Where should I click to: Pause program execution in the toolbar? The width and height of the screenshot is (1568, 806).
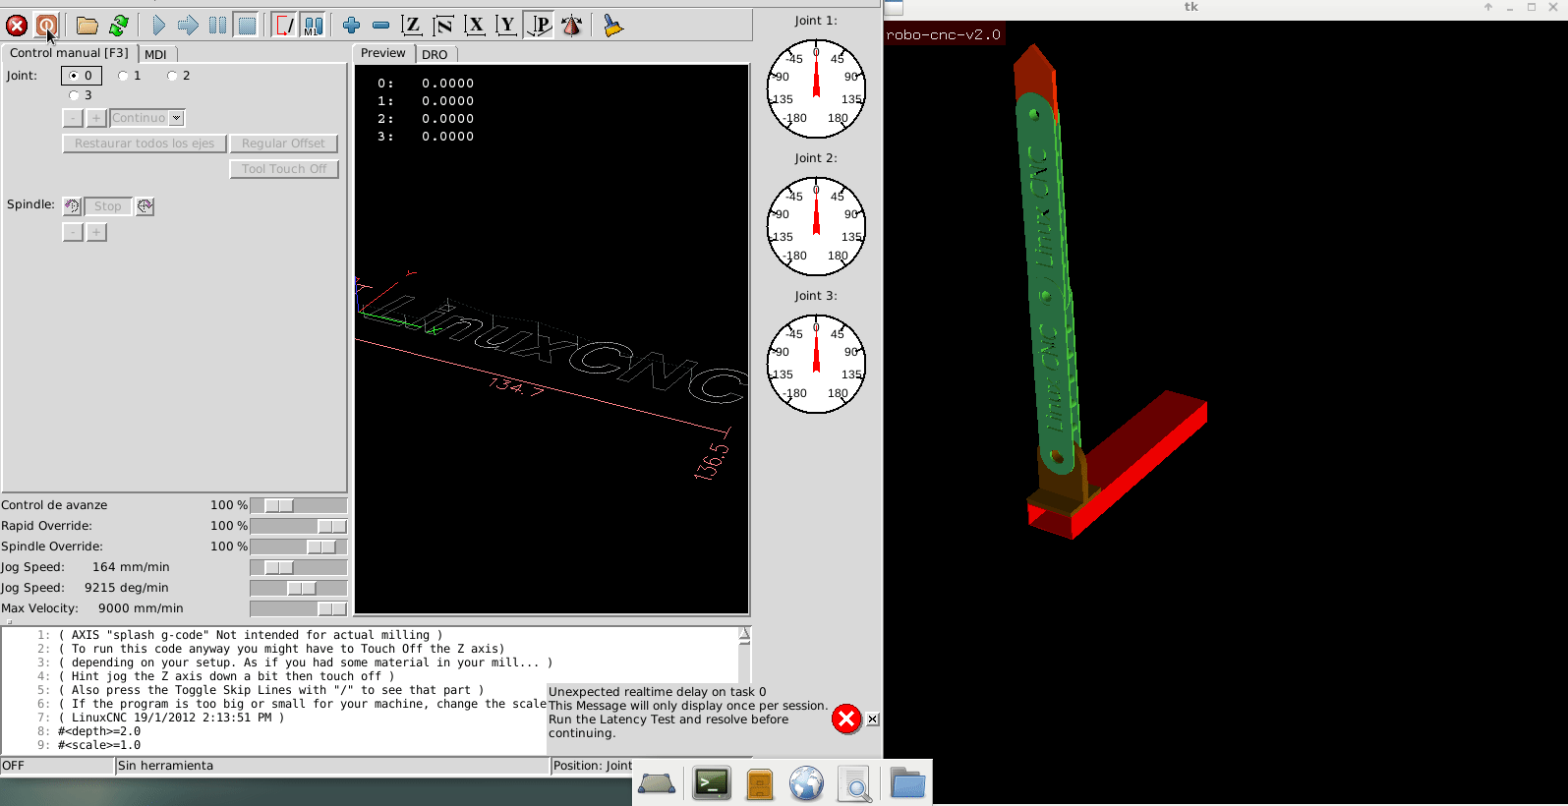(217, 26)
